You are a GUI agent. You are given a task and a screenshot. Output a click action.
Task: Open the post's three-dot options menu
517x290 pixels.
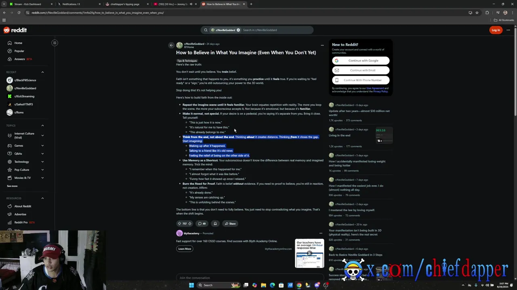tap(322, 45)
